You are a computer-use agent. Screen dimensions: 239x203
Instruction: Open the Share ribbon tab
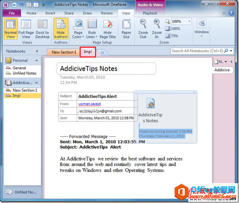[x=69, y=13]
